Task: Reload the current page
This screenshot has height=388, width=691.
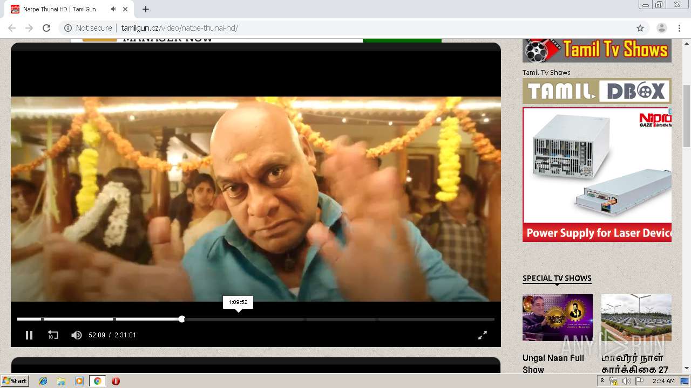Action: 46,28
